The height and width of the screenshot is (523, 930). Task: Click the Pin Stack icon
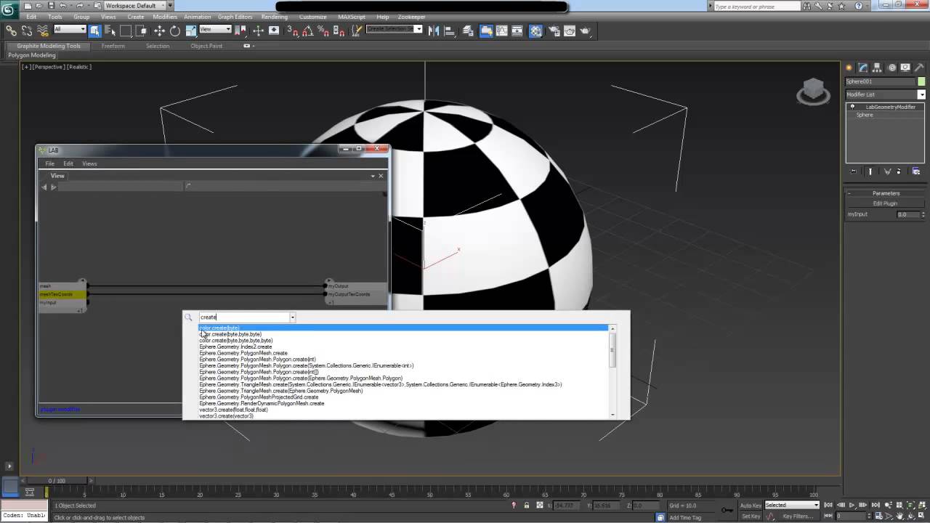tap(853, 171)
